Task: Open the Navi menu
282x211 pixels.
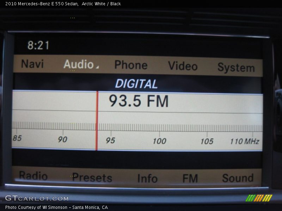Action: coord(32,64)
